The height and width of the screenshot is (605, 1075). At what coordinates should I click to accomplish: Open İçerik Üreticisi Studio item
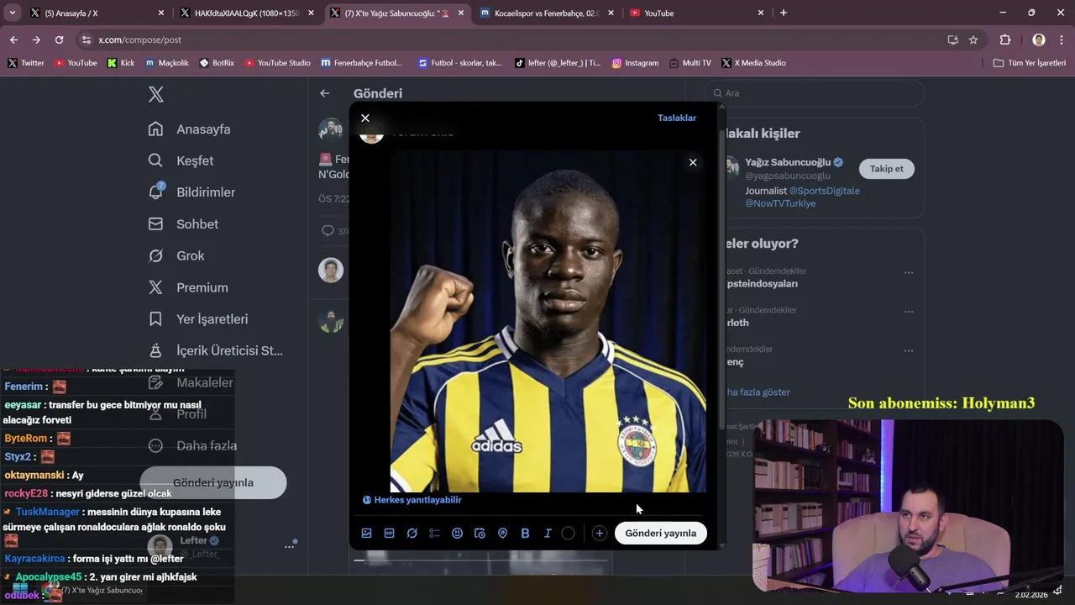[x=215, y=350]
